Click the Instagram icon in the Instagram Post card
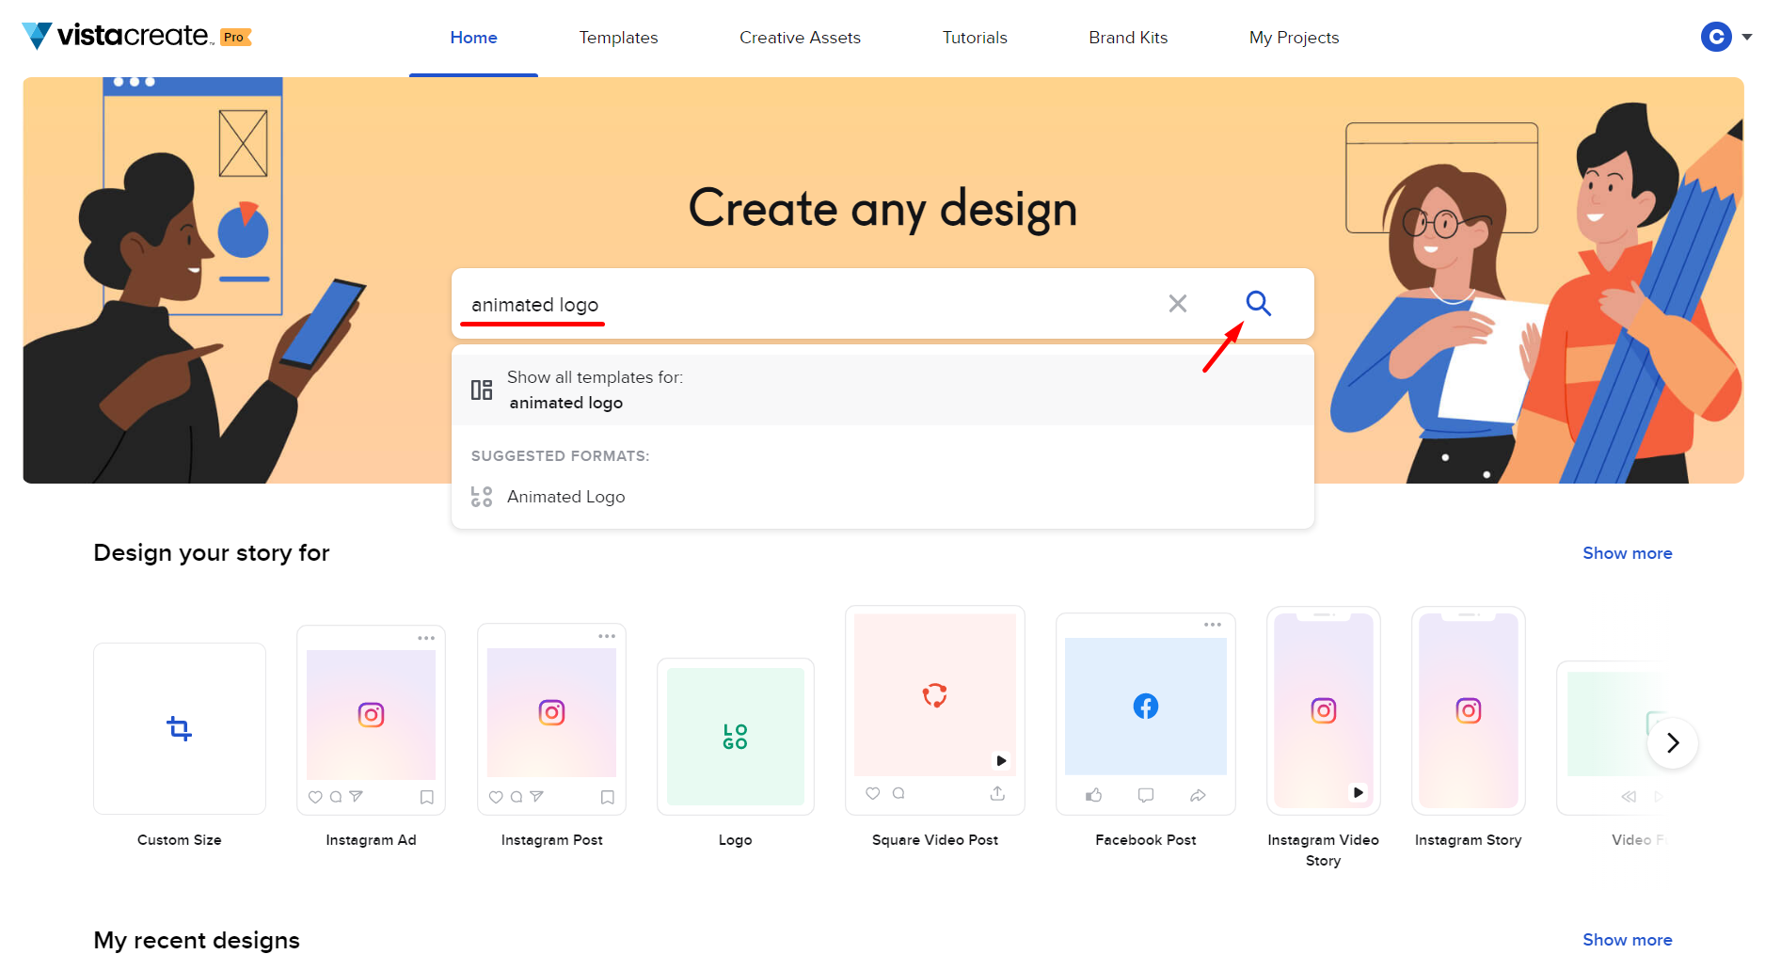 [x=551, y=712]
